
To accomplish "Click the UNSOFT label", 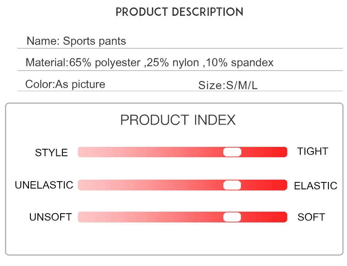I will 51,217.
